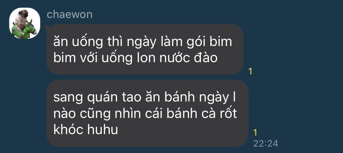Click the line 'ăn uống thì ngày làm gói bim'
This screenshot has width=343, height=153.
click(x=143, y=42)
